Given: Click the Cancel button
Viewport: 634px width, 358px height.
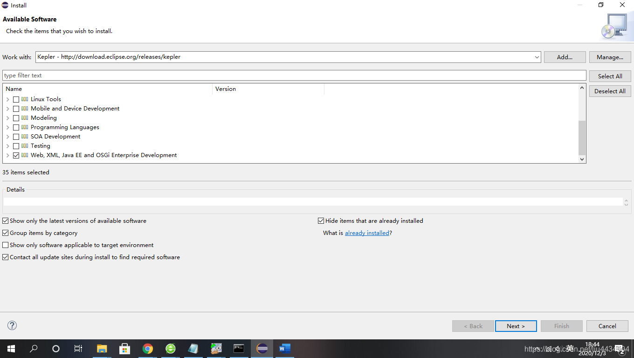Looking at the screenshot, I should [607, 326].
